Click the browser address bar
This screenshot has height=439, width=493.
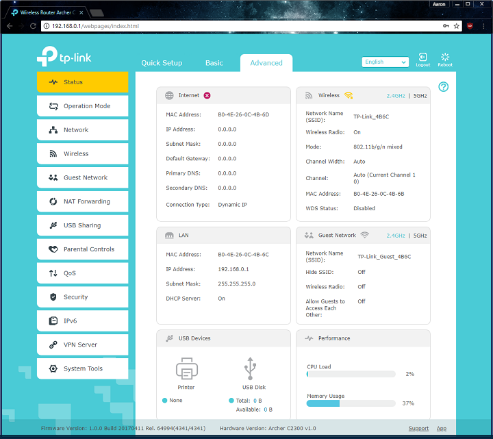pos(240,26)
